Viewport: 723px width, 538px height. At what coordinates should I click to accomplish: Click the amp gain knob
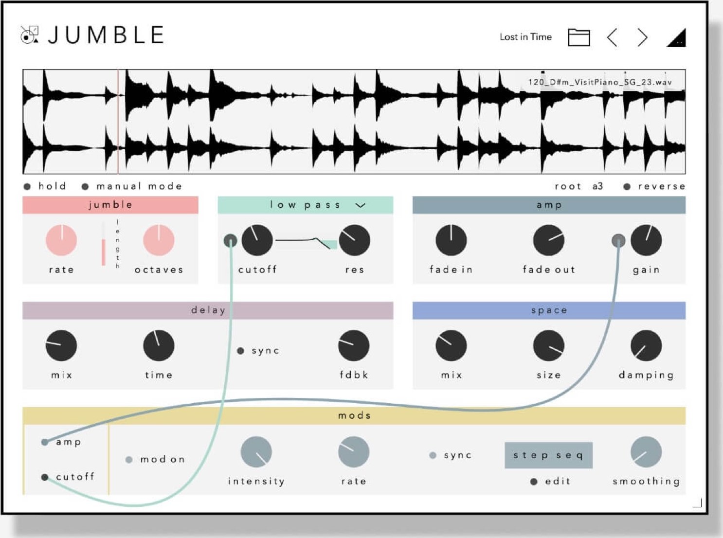[x=646, y=240]
